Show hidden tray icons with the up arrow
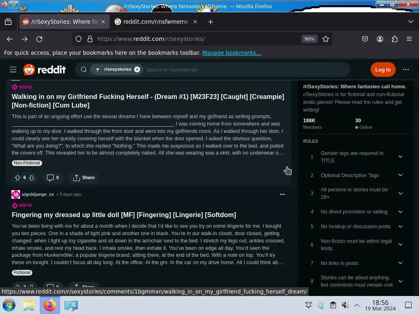 click(357, 305)
